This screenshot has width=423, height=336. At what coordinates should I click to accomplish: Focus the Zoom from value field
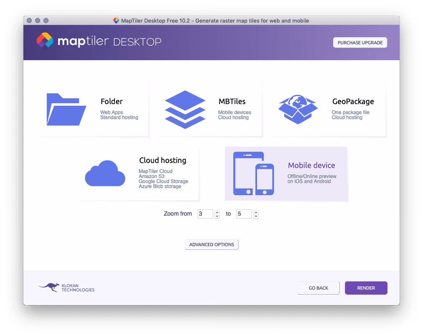click(205, 214)
